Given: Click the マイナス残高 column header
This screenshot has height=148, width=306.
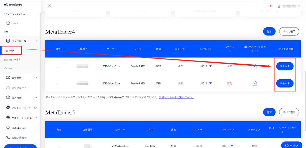Looking at the screenshot, I should pos(286,49).
